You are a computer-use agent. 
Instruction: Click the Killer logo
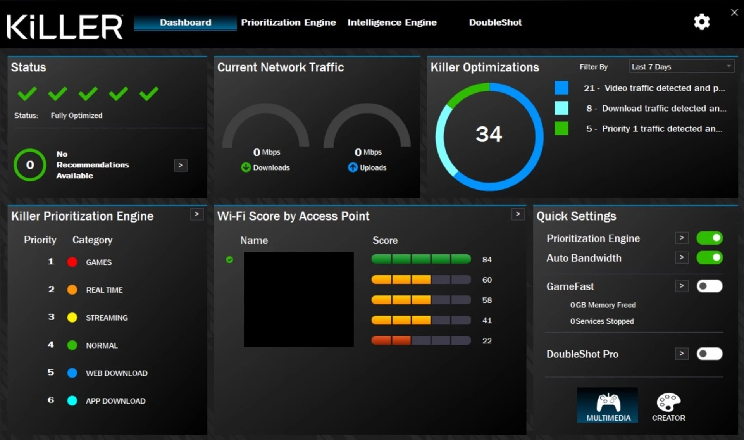[x=65, y=27]
